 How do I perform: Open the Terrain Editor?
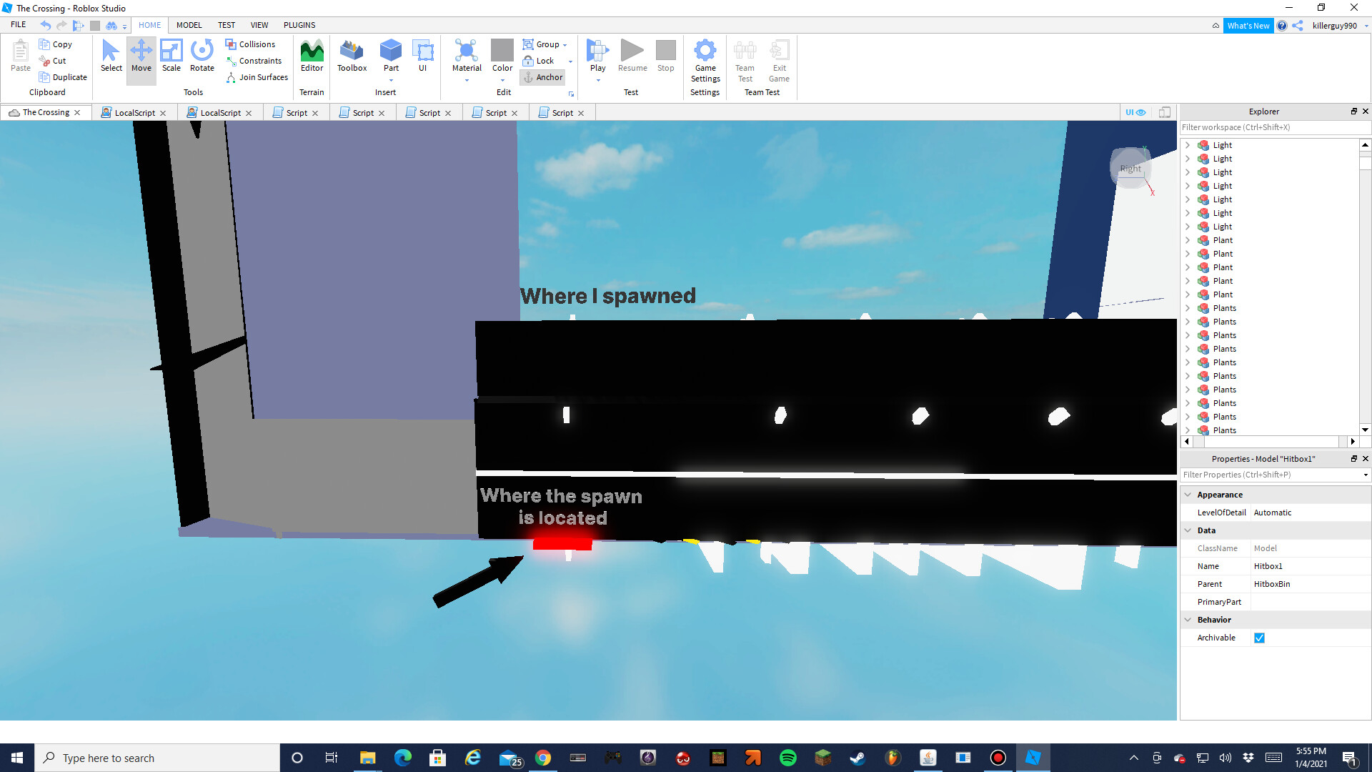(312, 56)
